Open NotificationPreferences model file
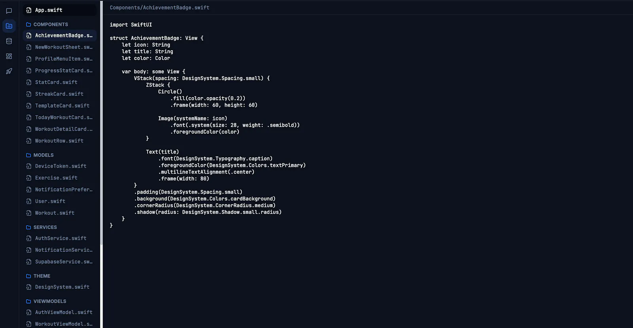The width and height of the screenshot is (633, 328). click(x=59, y=189)
